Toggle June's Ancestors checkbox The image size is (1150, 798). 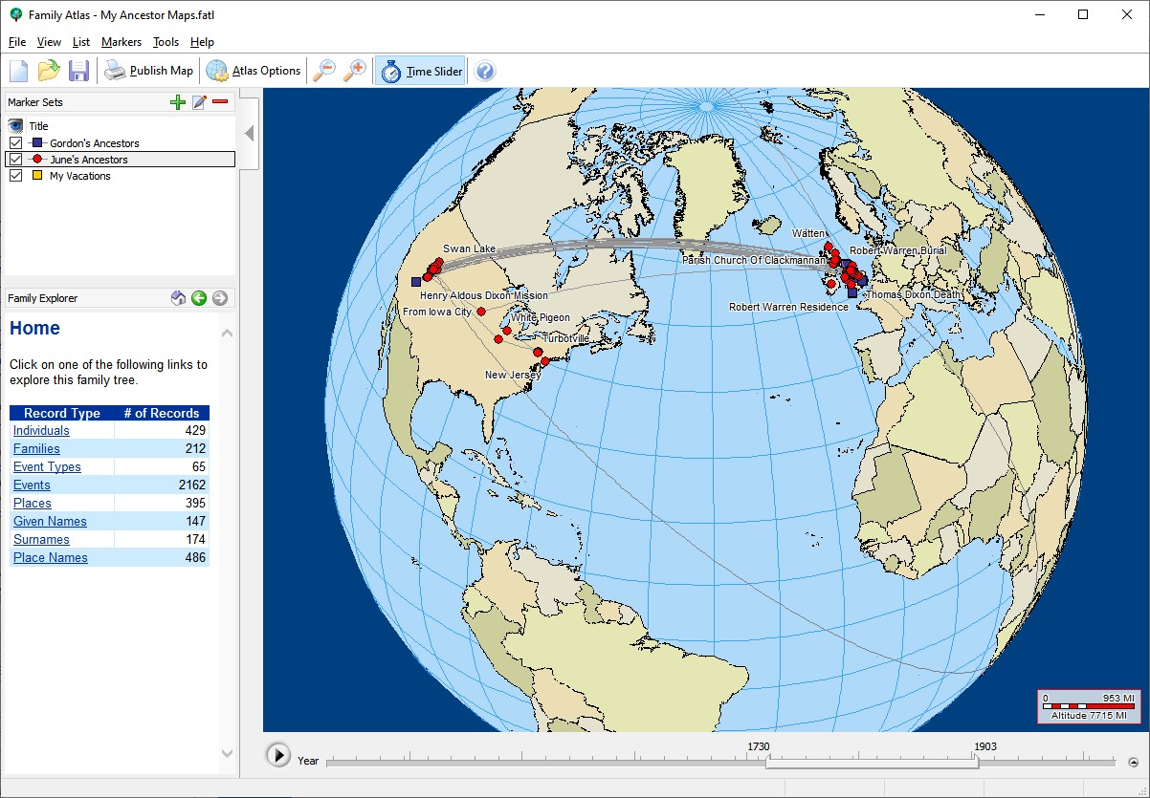click(x=15, y=160)
